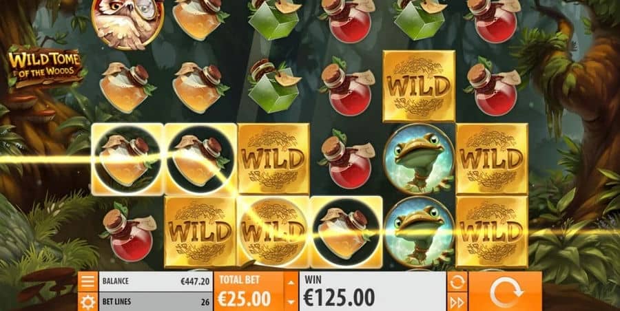Click the Win €125.00 display
The image size is (620, 311).
point(373,291)
